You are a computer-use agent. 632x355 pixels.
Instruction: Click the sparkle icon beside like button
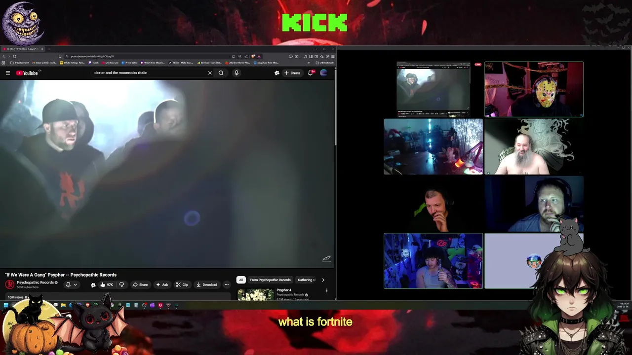tap(93, 284)
